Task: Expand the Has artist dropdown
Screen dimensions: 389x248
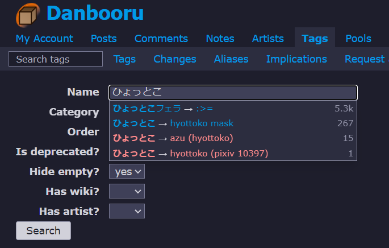Action: click(x=127, y=211)
